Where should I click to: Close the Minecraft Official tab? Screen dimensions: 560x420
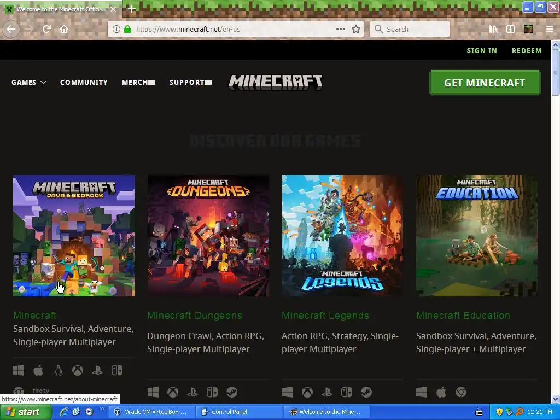113,9
